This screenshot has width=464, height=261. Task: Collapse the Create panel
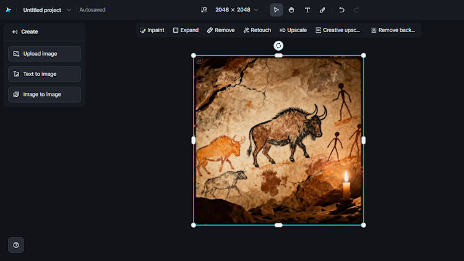pos(15,32)
